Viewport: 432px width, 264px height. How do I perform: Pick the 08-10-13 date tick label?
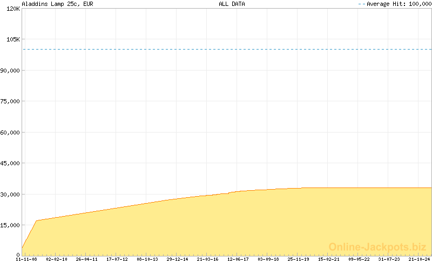click(x=147, y=259)
